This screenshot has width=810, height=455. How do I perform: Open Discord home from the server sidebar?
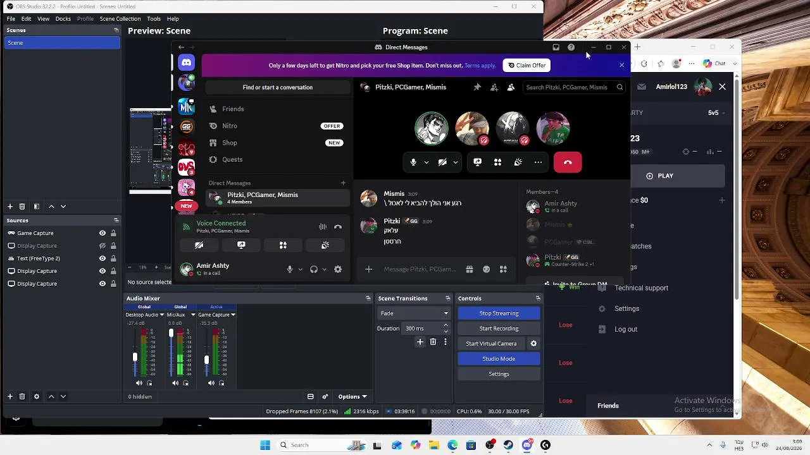(x=186, y=63)
